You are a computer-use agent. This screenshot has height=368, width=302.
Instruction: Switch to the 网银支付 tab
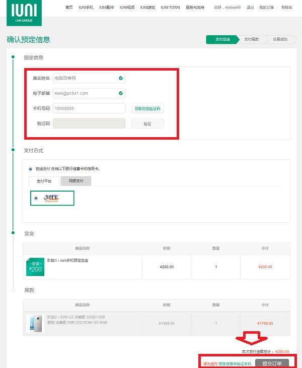pyautogui.click(x=76, y=181)
